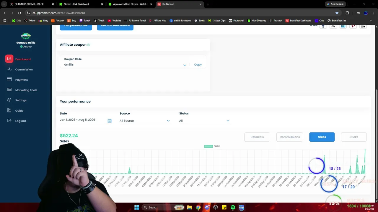
Task: Click the Get product link button
Action: pos(76,27)
